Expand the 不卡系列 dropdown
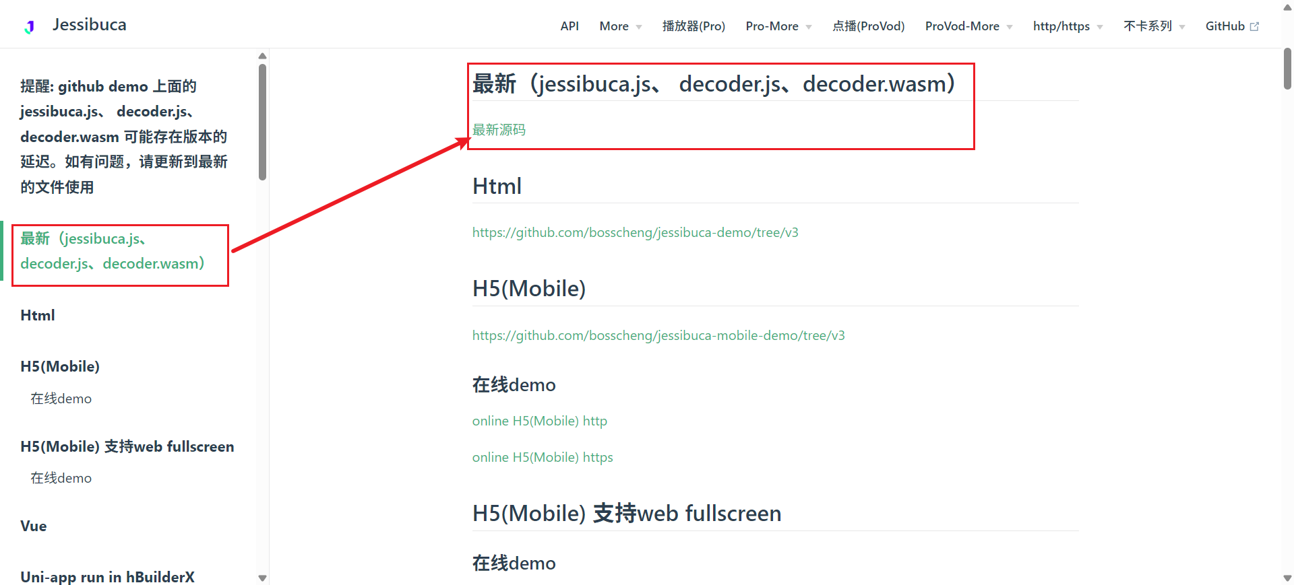Viewport: 1294px width, 585px height. point(1154,26)
